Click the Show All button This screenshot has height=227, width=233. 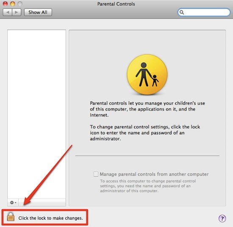tap(38, 12)
